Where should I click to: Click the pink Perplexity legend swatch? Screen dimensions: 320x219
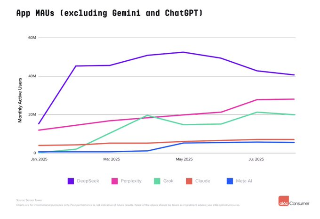tap(114, 181)
